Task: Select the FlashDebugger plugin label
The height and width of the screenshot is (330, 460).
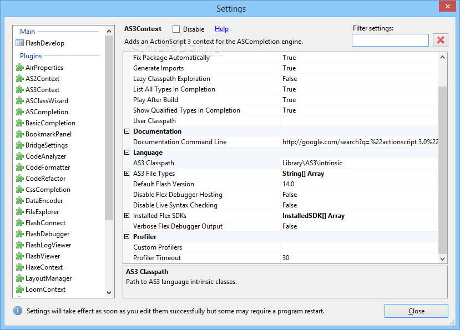Action: [x=48, y=234]
